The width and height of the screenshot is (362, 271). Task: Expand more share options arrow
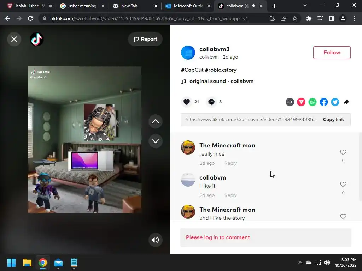coord(346,102)
